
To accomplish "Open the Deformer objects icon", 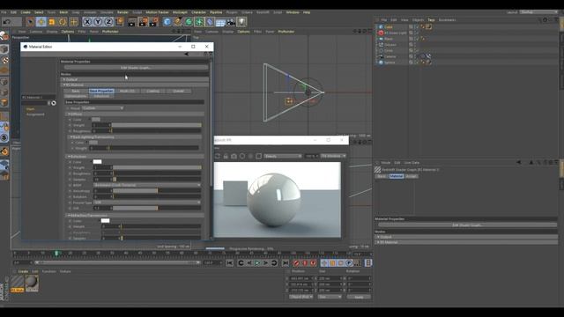I will (210, 22).
